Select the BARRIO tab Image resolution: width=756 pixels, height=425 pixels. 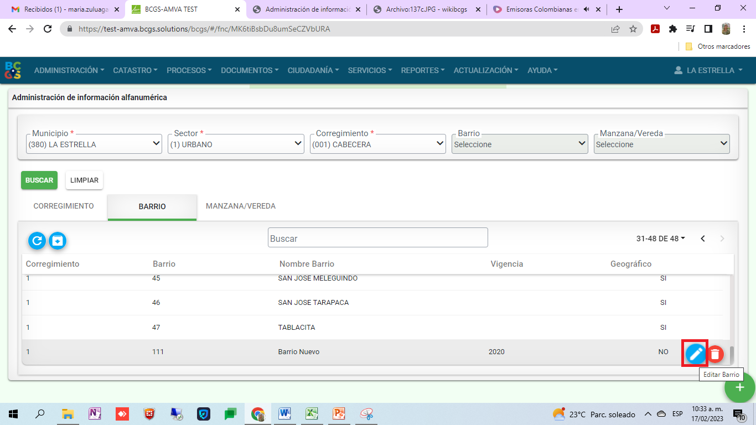click(x=152, y=207)
